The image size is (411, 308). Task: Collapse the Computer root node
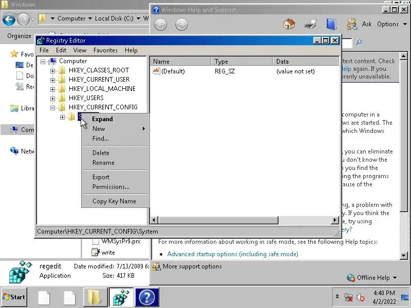click(x=43, y=62)
